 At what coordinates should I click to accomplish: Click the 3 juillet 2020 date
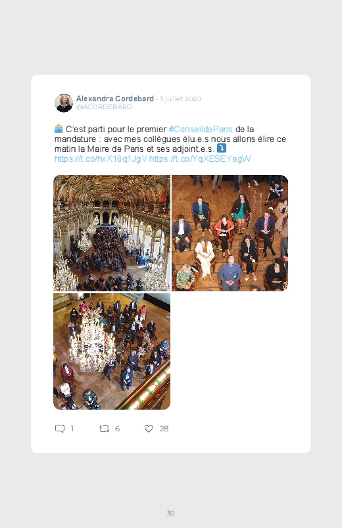pos(180,99)
